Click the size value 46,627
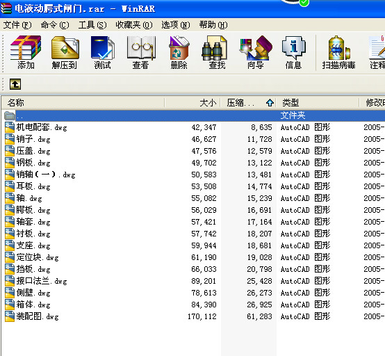385x356 pixels. click(204, 139)
